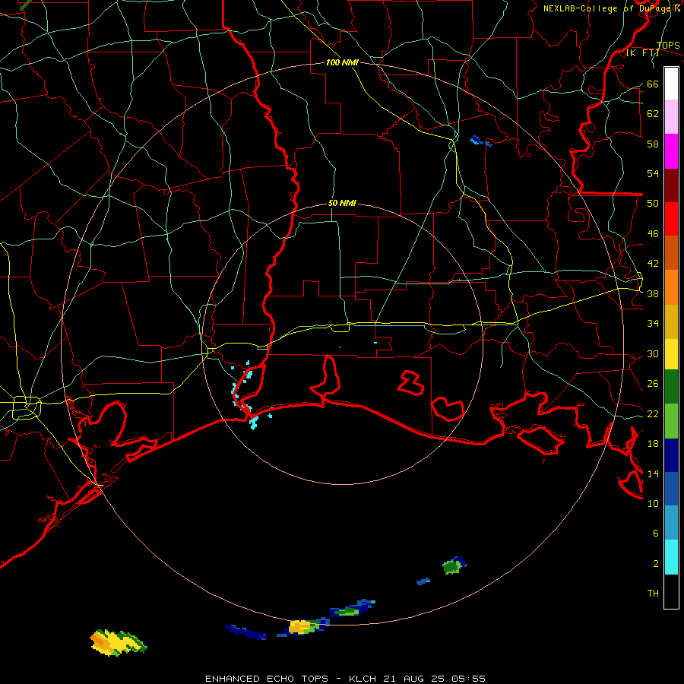684x684 pixels.
Task: Click the mustard gold legend swatch
Action: click(x=671, y=321)
